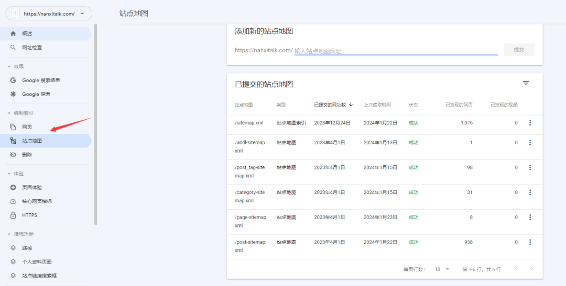The width and height of the screenshot is (566, 286).
Task: Open the /addl-sitemap.xml sitemap entry
Action: coord(251,146)
